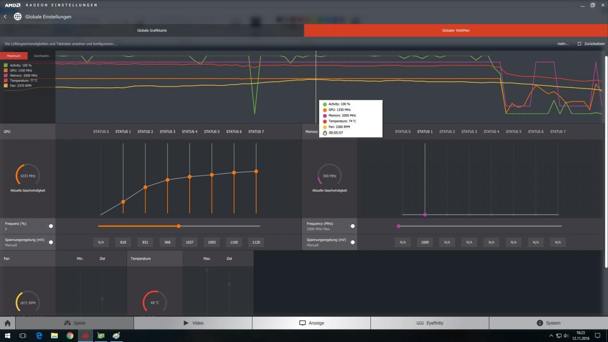Open the Windows Action Center notifications

(x=597, y=336)
